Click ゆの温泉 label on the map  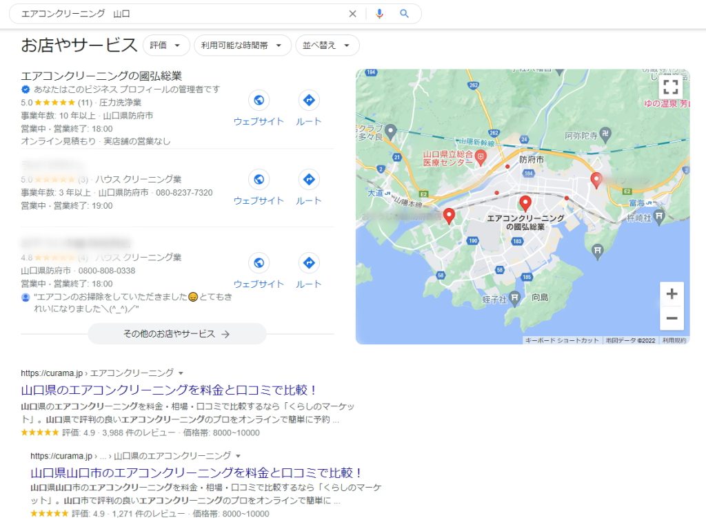667,103
